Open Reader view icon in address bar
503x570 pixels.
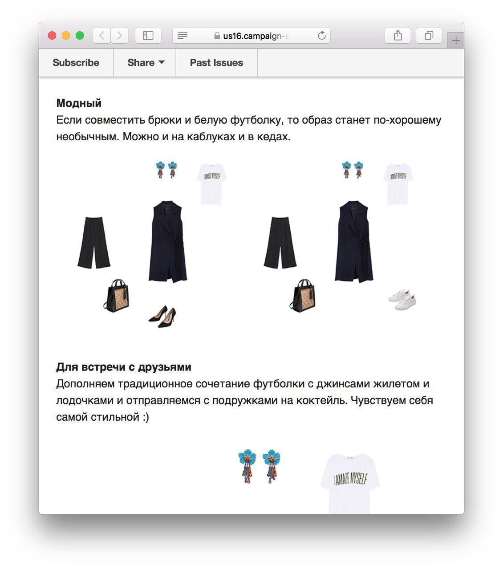click(x=183, y=36)
